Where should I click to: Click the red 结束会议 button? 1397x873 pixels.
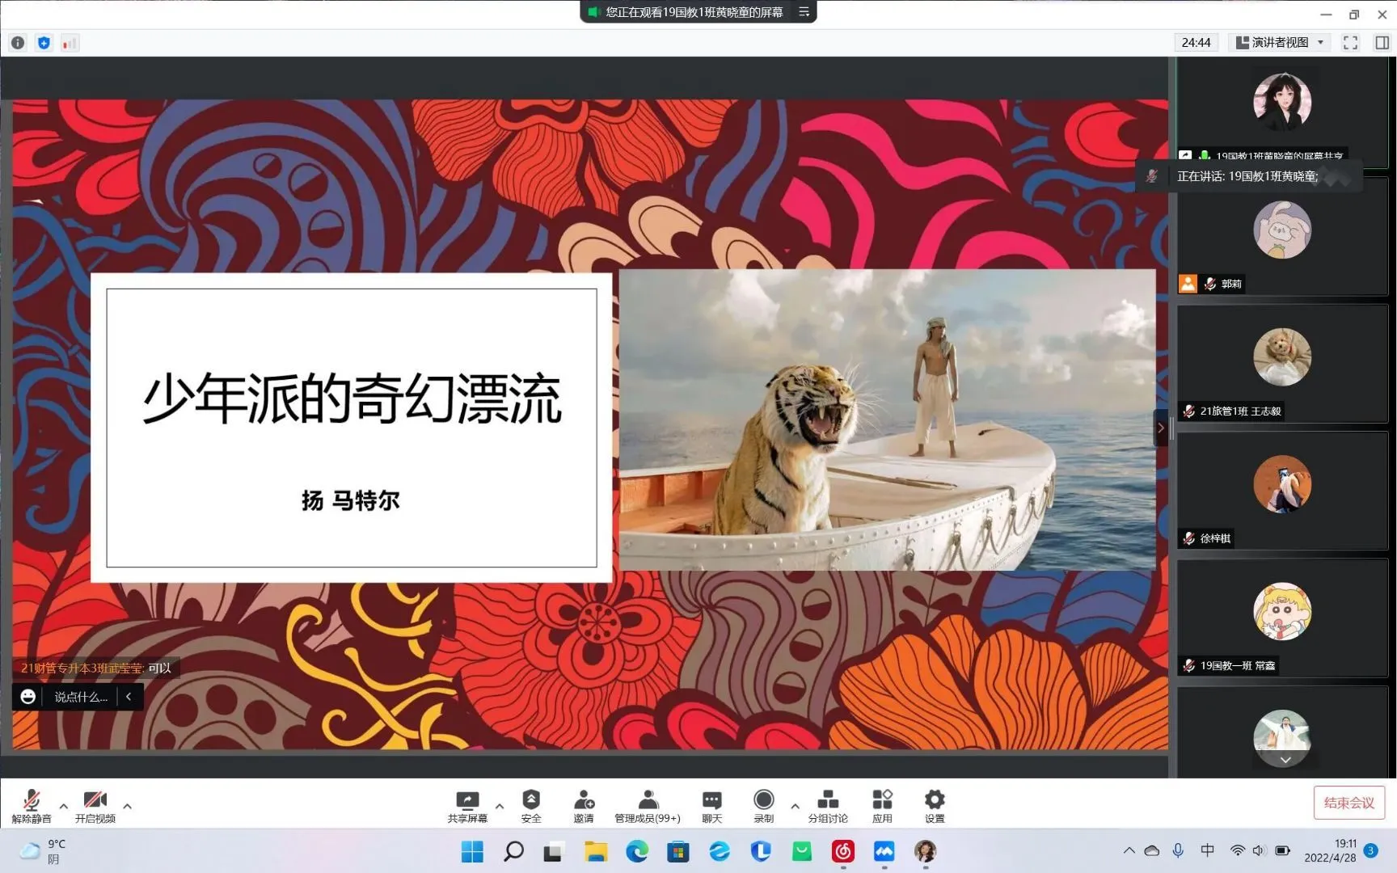(x=1348, y=803)
